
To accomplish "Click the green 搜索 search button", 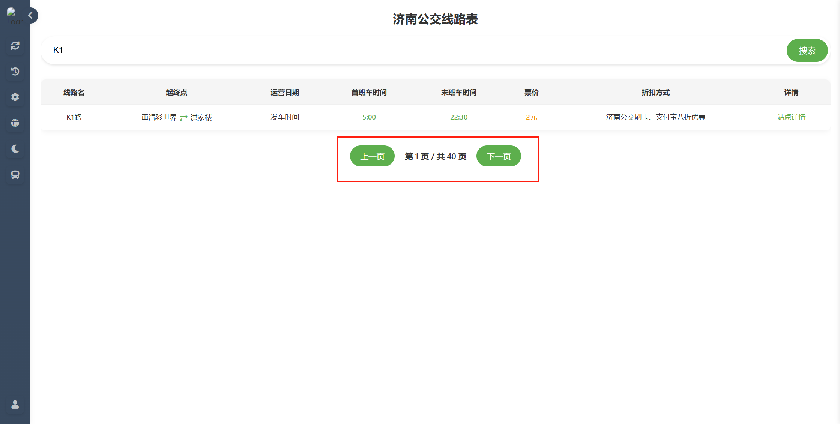I will [x=807, y=51].
